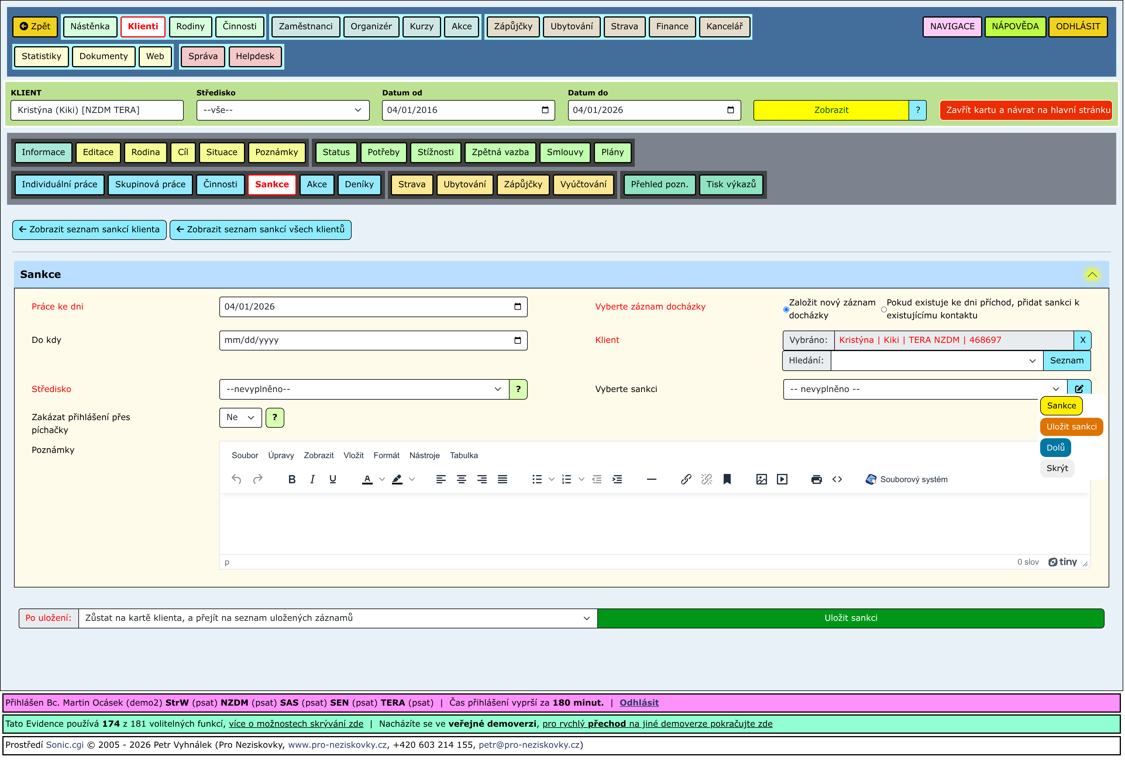
Task: Open the Formát editor menu
Action: pyautogui.click(x=386, y=456)
